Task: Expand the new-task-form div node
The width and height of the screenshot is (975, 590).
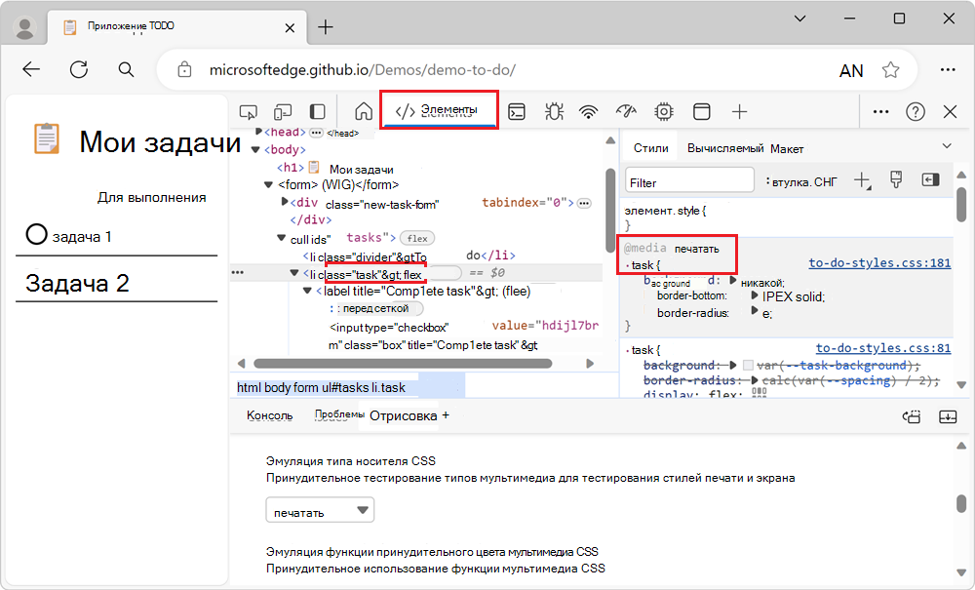Action: tap(285, 202)
